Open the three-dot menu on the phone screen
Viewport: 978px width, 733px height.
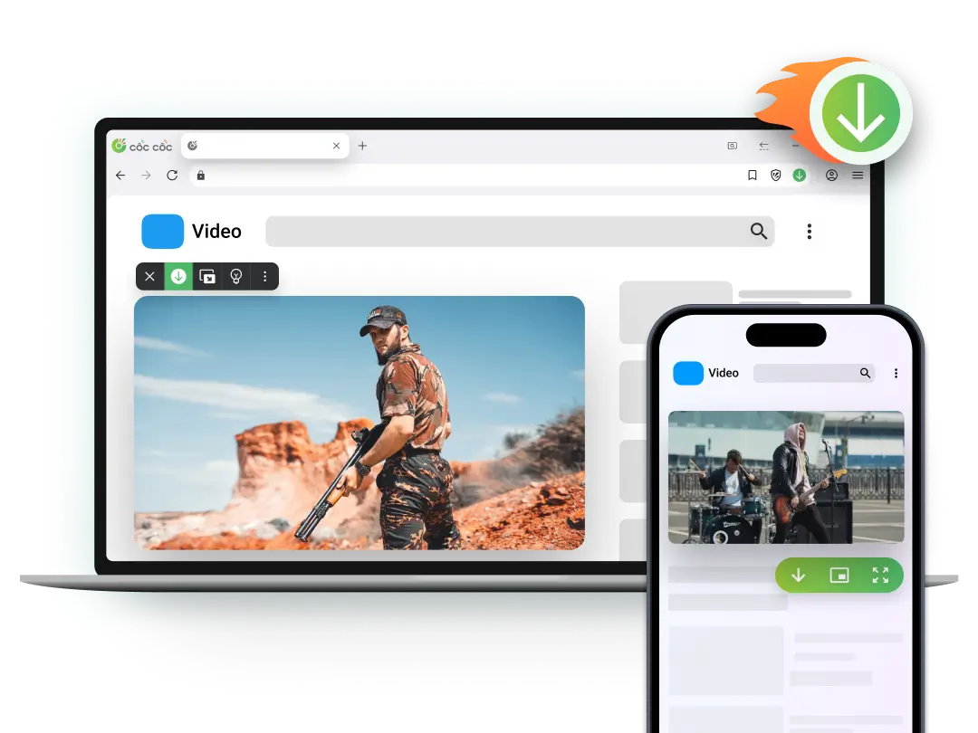[x=896, y=373]
